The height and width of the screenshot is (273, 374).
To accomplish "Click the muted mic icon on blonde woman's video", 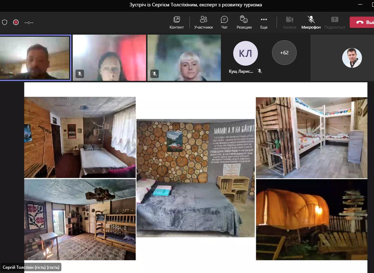I will [154, 74].
